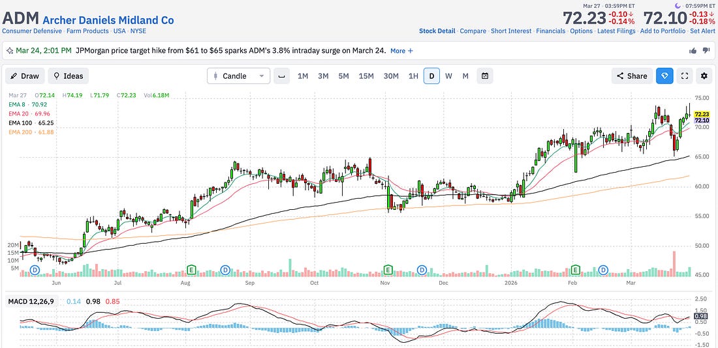Select the 1H timeframe
This screenshot has width=718, height=348.
click(413, 76)
